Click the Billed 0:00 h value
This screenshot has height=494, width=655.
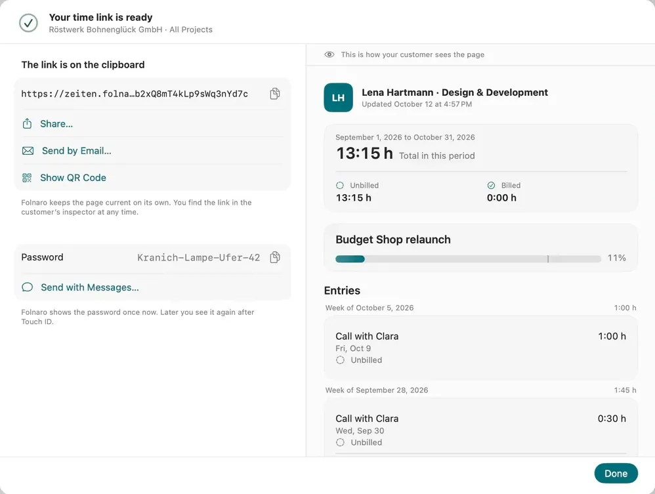click(x=501, y=198)
